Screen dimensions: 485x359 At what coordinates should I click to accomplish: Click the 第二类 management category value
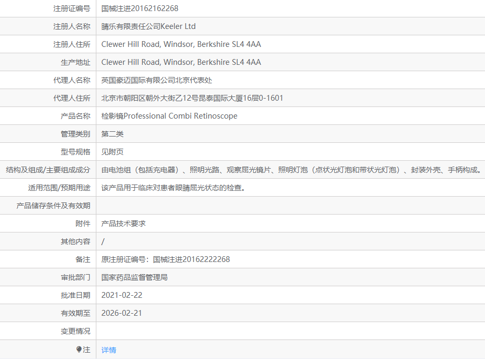(x=113, y=134)
